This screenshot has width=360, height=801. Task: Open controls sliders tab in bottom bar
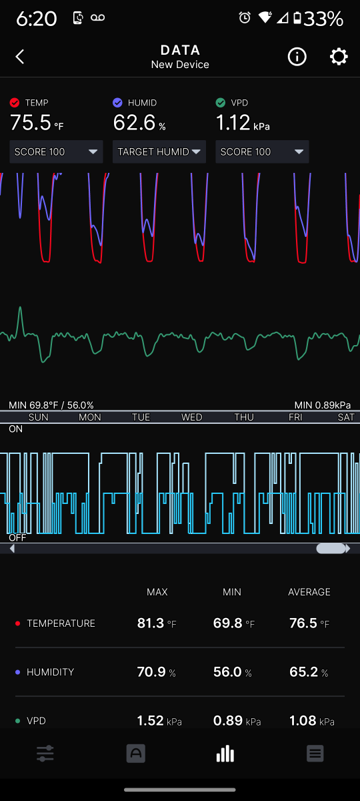click(45, 754)
